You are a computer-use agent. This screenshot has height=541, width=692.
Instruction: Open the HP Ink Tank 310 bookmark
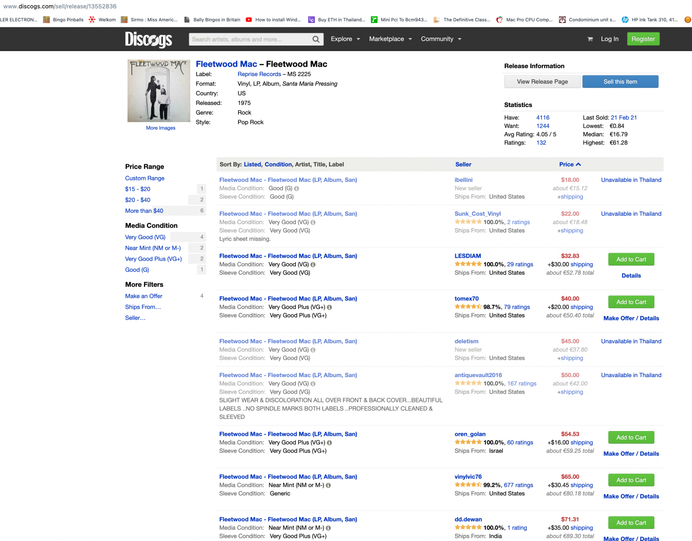[650, 20]
